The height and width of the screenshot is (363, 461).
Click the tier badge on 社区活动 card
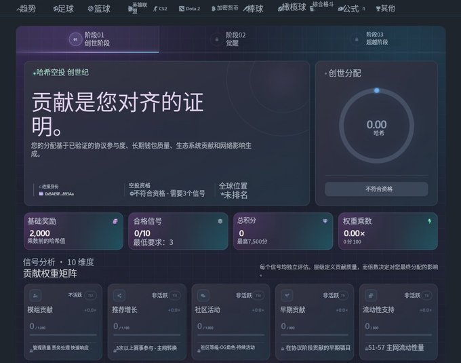point(258,296)
